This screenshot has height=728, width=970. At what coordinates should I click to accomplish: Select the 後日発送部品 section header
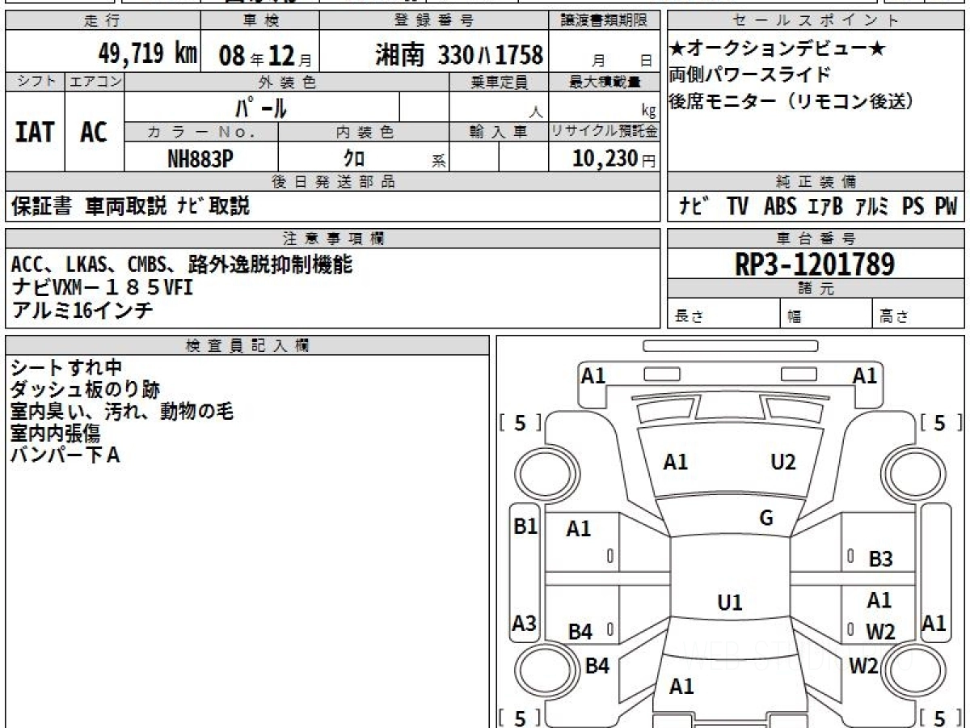[x=332, y=182]
